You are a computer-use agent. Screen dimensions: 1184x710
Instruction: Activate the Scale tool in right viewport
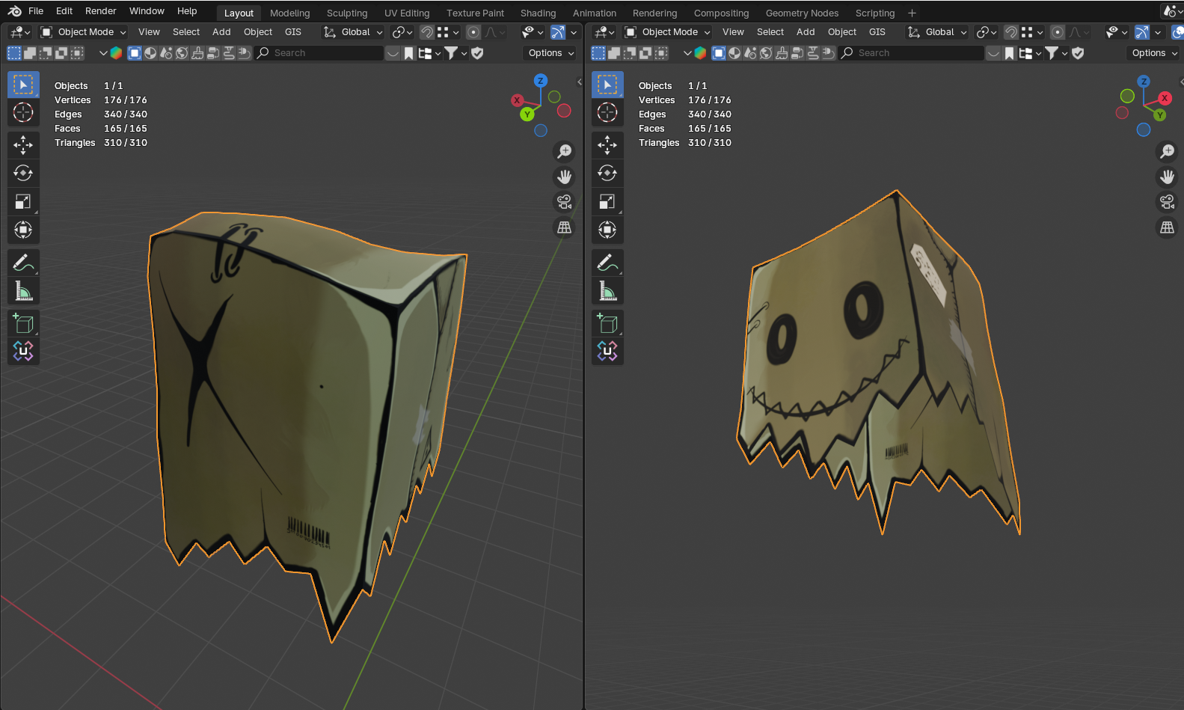pos(607,201)
